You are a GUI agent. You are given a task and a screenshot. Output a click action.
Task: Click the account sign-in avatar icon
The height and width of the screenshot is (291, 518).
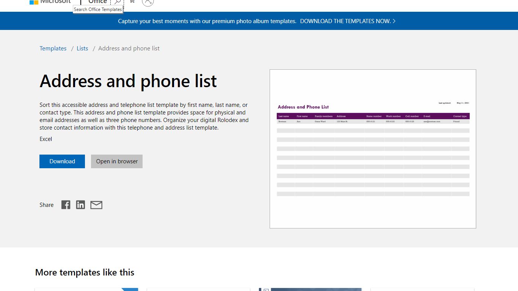[148, 2]
